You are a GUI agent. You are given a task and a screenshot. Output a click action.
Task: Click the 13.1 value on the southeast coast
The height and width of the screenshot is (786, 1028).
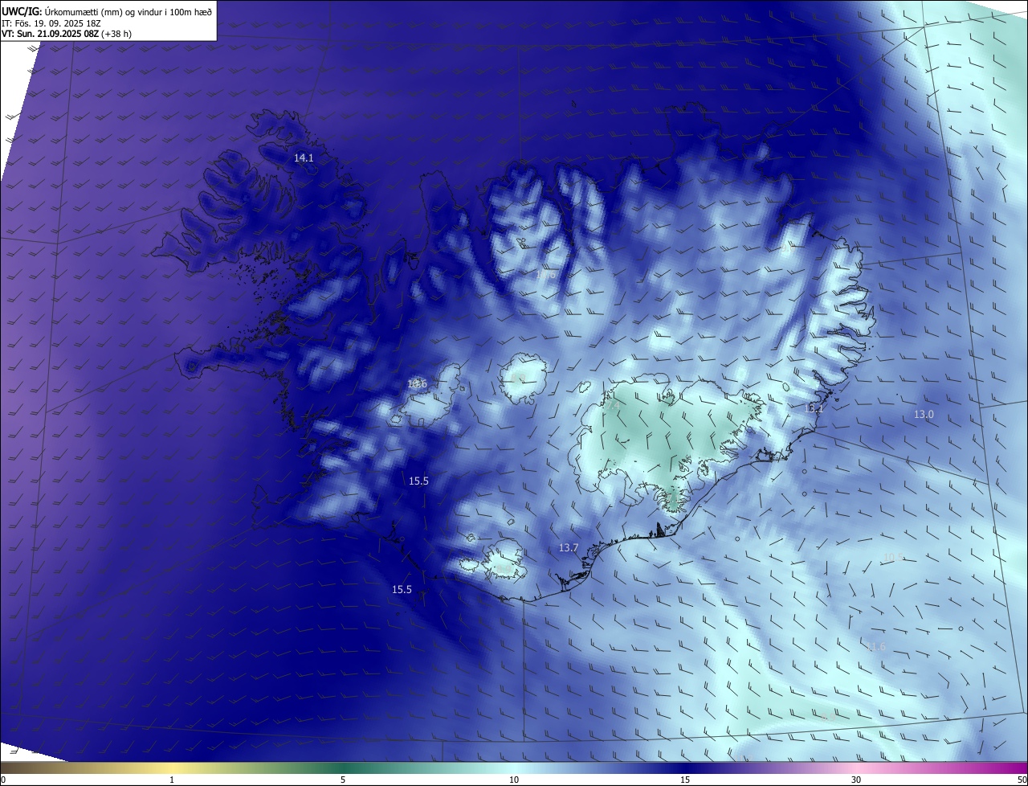point(814,409)
